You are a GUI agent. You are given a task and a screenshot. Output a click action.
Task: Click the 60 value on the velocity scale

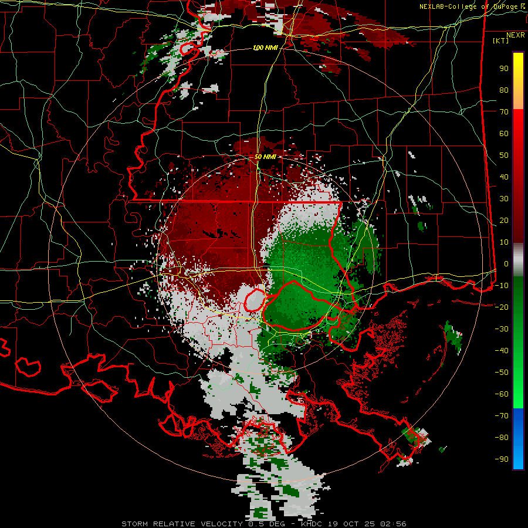[x=504, y=133]
